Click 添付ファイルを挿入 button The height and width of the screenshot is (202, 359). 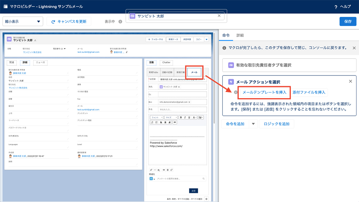(309, 92)
